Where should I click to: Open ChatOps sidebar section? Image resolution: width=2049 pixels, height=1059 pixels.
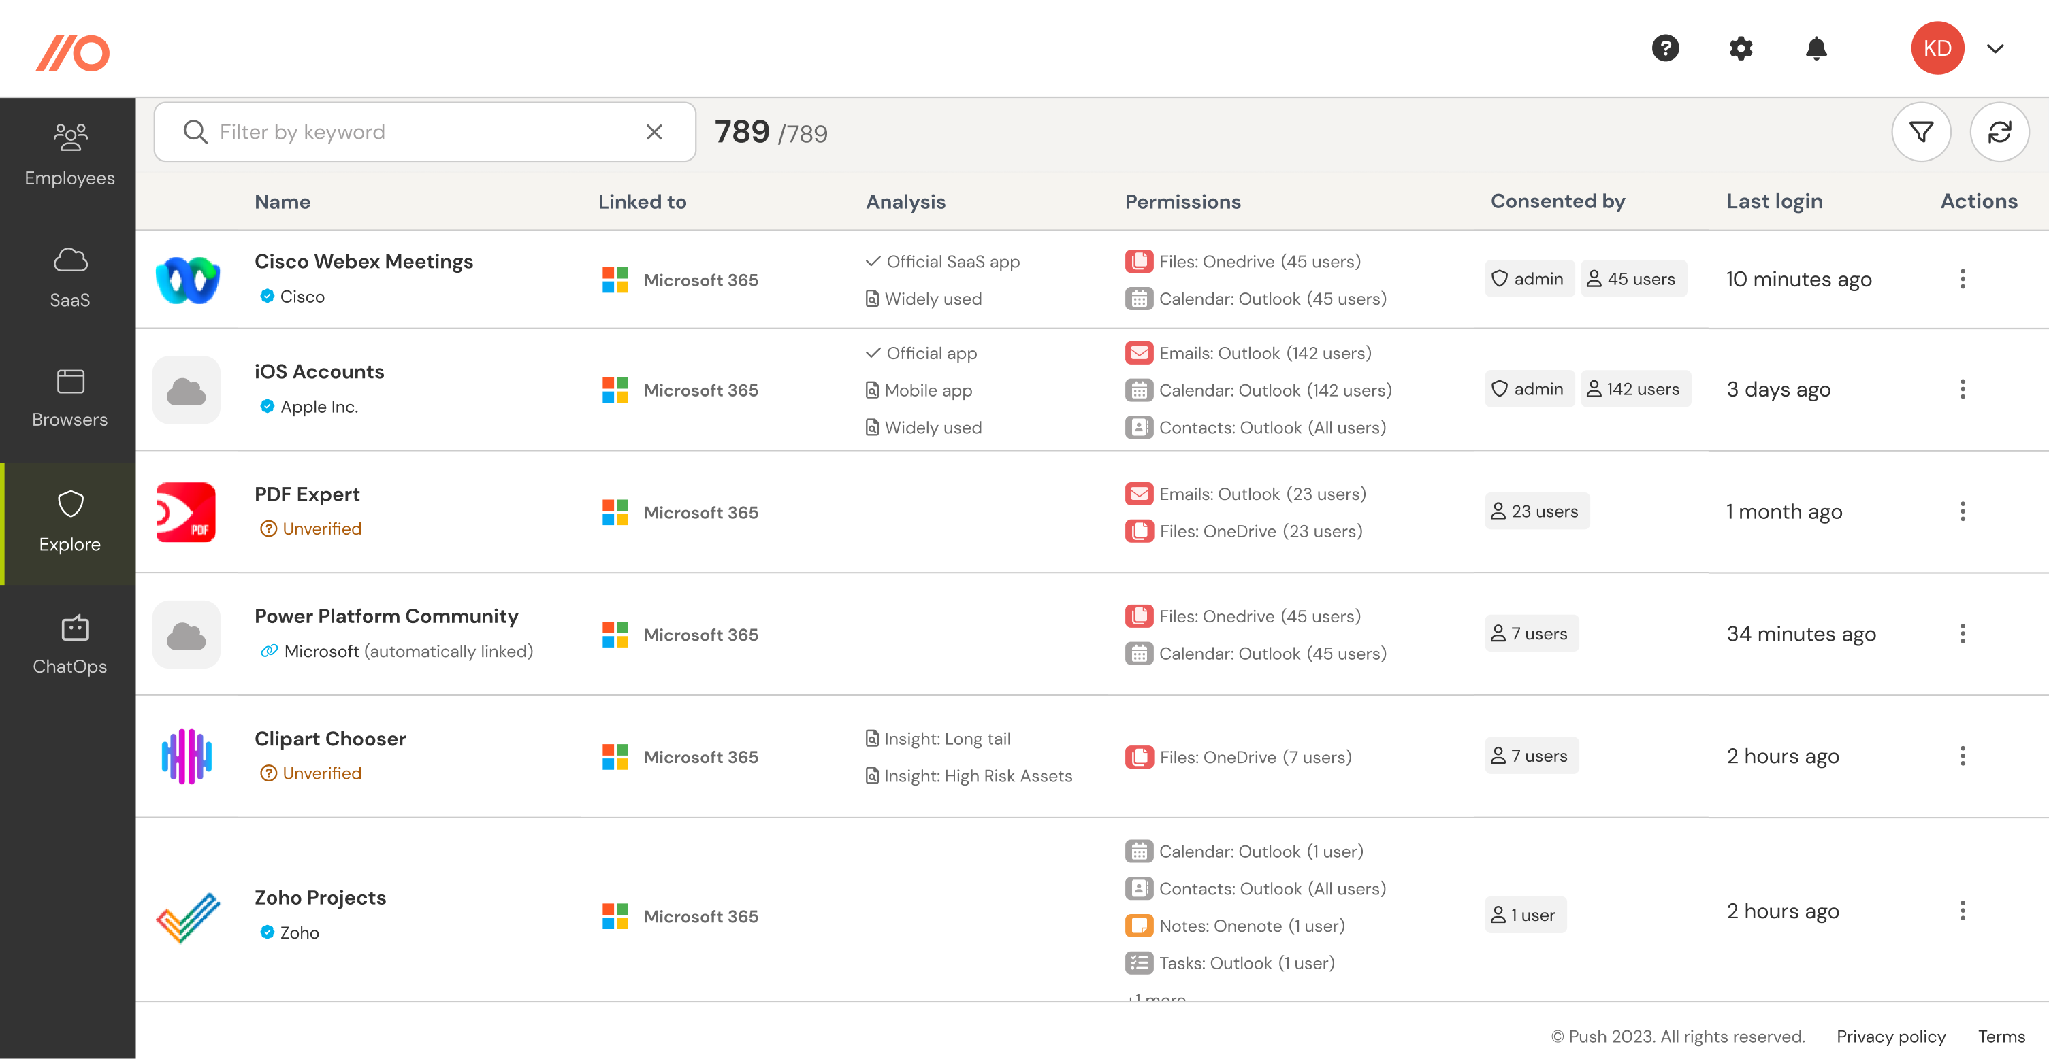coord(69,643)
